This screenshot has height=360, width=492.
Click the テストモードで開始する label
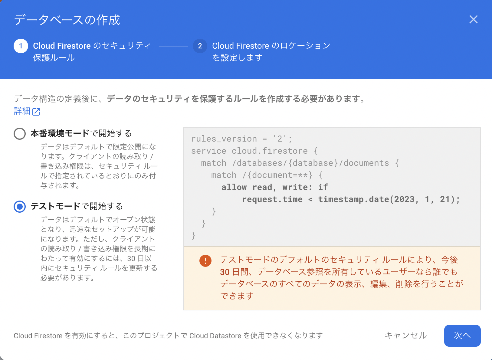pyautogui.click(x=77, y=206)
